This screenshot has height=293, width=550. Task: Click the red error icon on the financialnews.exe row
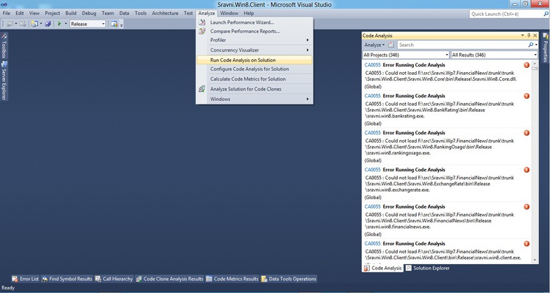point(527,207)
